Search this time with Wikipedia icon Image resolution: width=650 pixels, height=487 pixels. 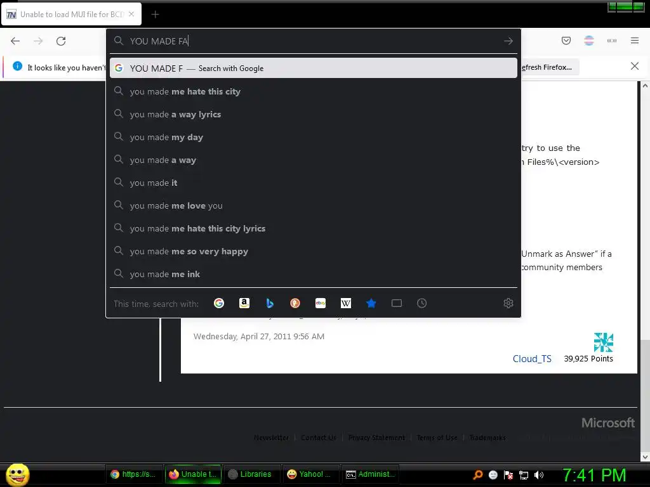tap(346, 303)
